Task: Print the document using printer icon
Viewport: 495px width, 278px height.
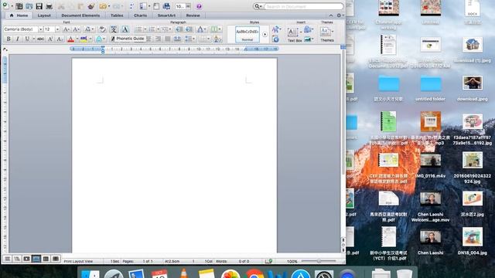Action: (x=49, y=6)
